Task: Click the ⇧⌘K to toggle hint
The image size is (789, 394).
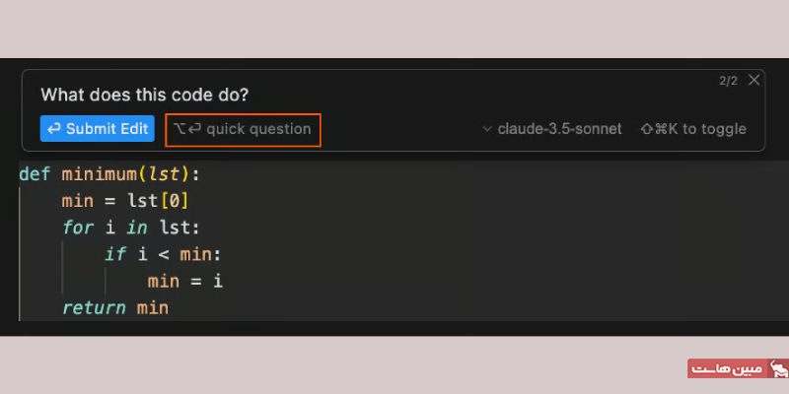Action: click(693, 129)
